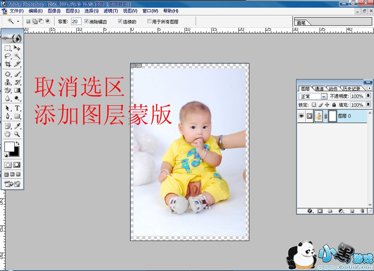Open the 填充 fill slider arrow
This screenshot has height=271, width=374.
point(368,104)
